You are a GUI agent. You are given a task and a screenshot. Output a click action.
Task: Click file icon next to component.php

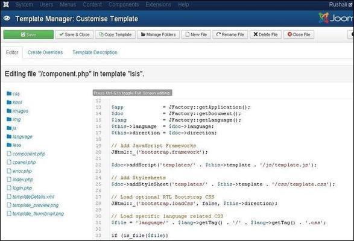point(9,154)
